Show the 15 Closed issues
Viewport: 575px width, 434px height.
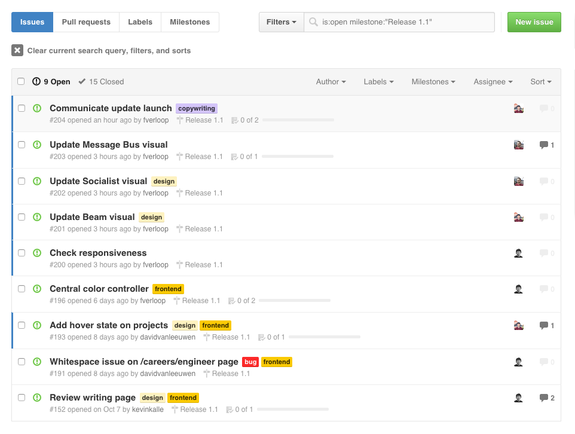(x=102, y=82)
